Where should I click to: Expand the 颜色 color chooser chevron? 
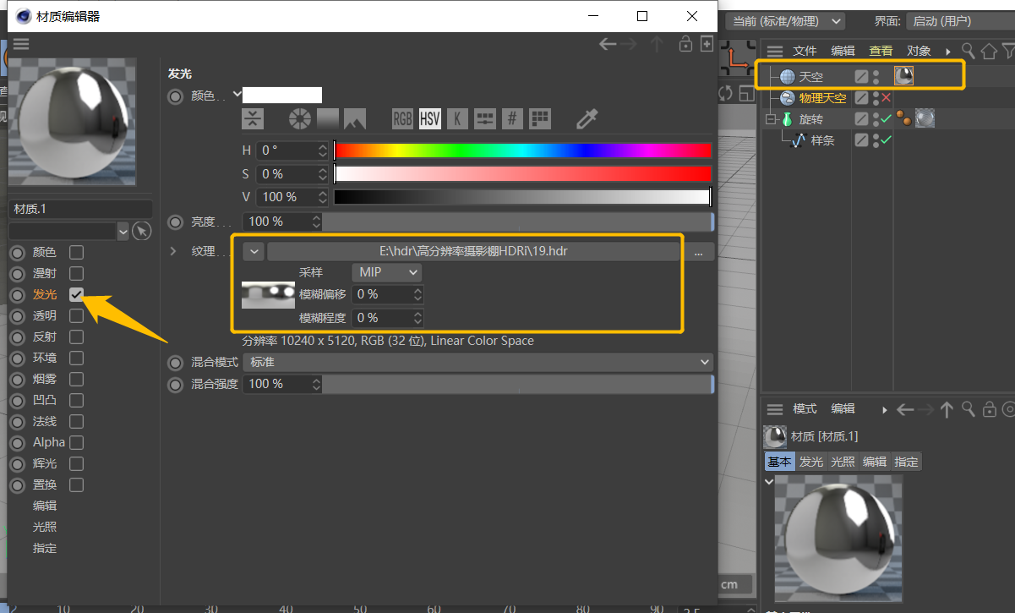237,94
